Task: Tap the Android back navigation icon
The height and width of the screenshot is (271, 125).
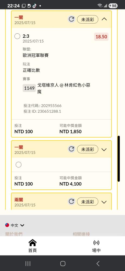Action: click(x=98, y=264)
